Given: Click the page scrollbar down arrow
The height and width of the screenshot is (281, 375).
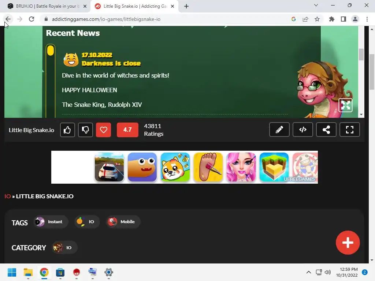Looking at the screenshot, I should [x=372, y=260].
